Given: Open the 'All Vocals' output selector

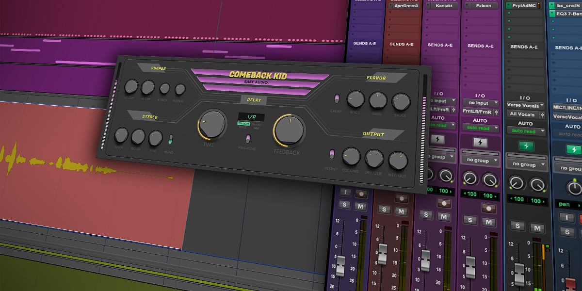Looking at the screenshot, I should (x=524, y=114).
